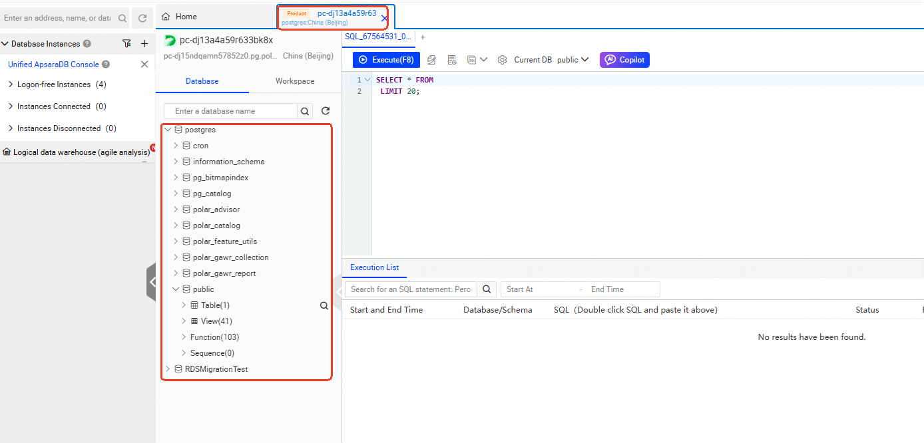The width and height of the screenshot is (924, 443).
Task: Click the RDSMigrationTest database icon
Action: (x=178, y=369)
